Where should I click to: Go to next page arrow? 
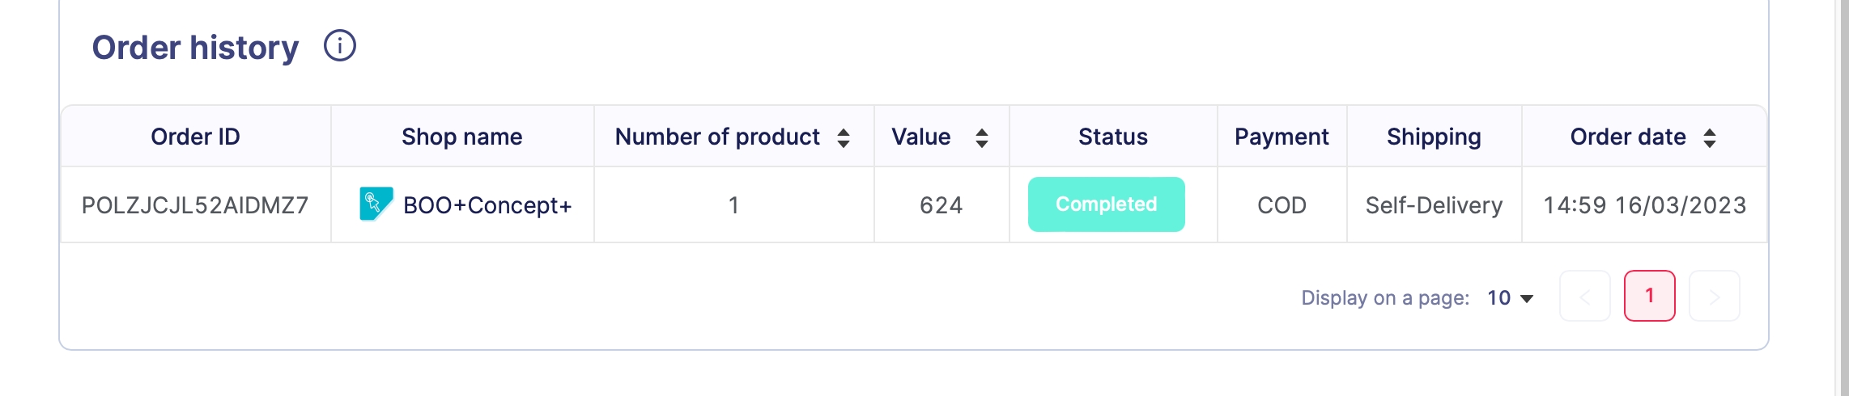(x=1715, y=296)
